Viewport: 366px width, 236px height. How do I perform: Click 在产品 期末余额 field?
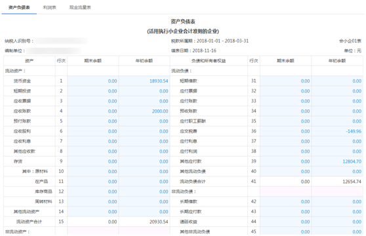pos(93,181)
